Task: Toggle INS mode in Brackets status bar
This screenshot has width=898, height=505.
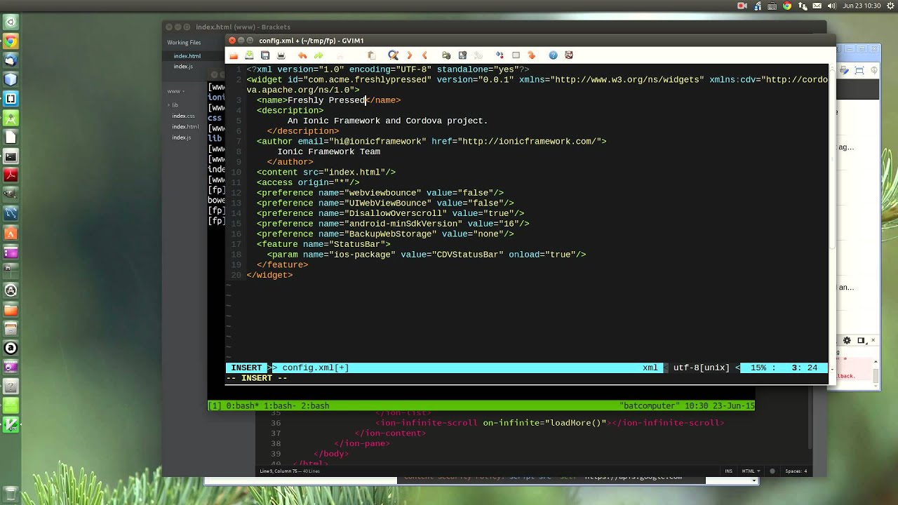Action: click(729, 471)
